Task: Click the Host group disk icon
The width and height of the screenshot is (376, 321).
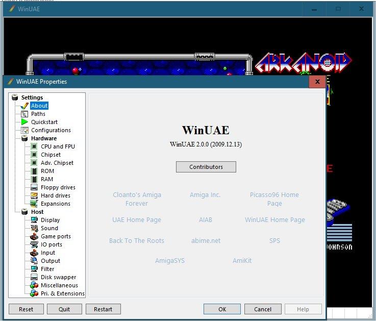Action: point(24,212)
